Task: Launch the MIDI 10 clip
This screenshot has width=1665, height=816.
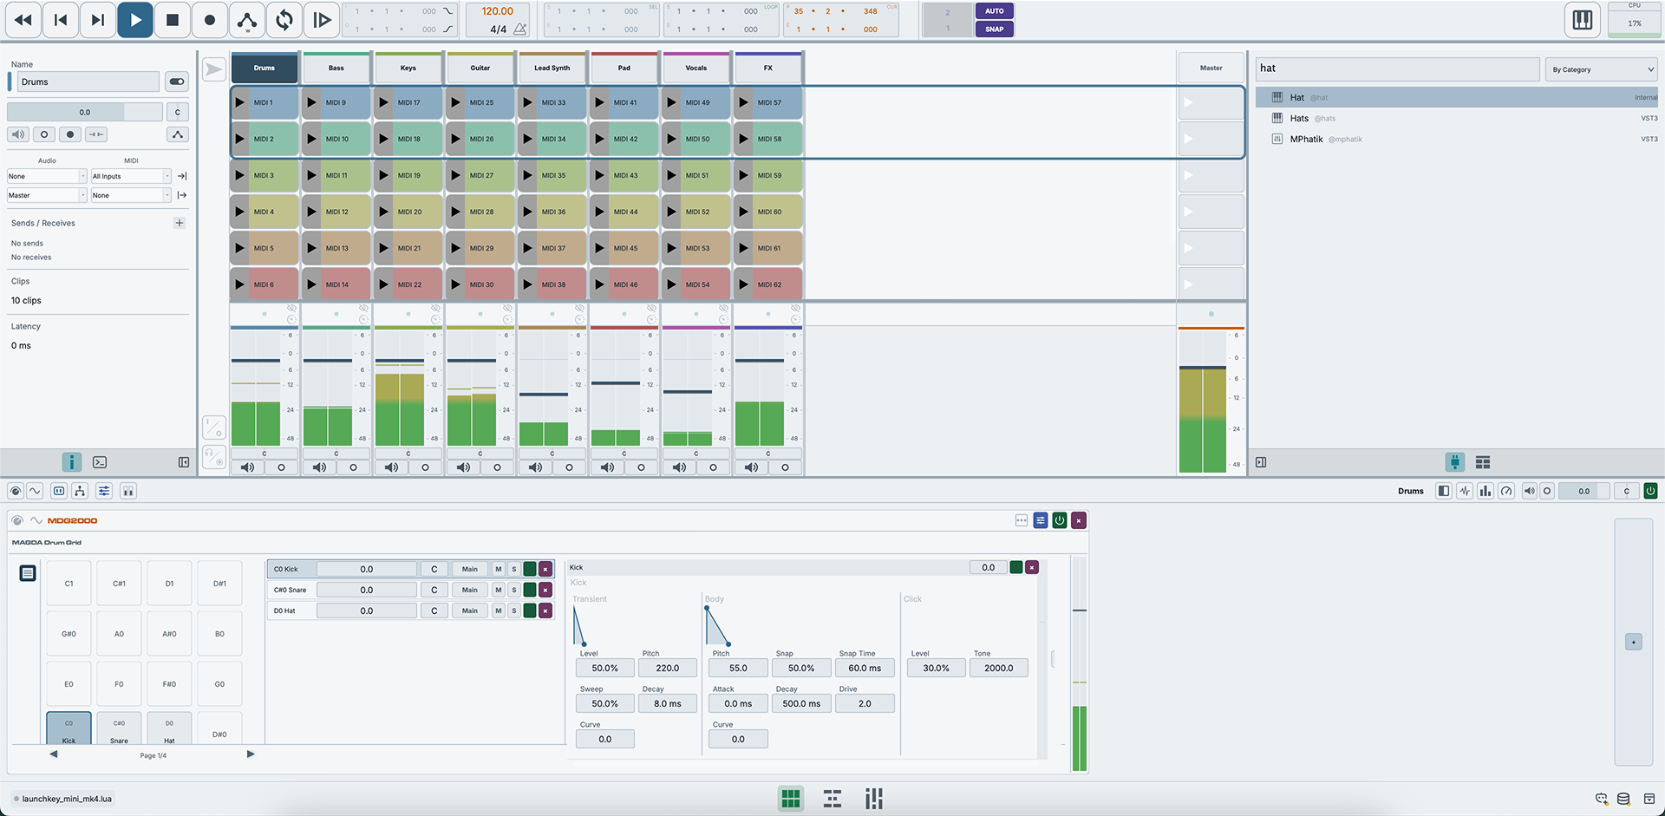Action: (x=312, y=139)
